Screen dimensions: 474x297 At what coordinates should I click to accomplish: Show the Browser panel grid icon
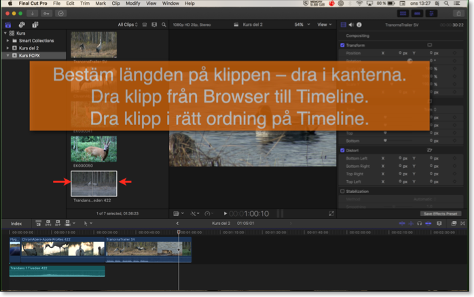[x=403, y=14]
